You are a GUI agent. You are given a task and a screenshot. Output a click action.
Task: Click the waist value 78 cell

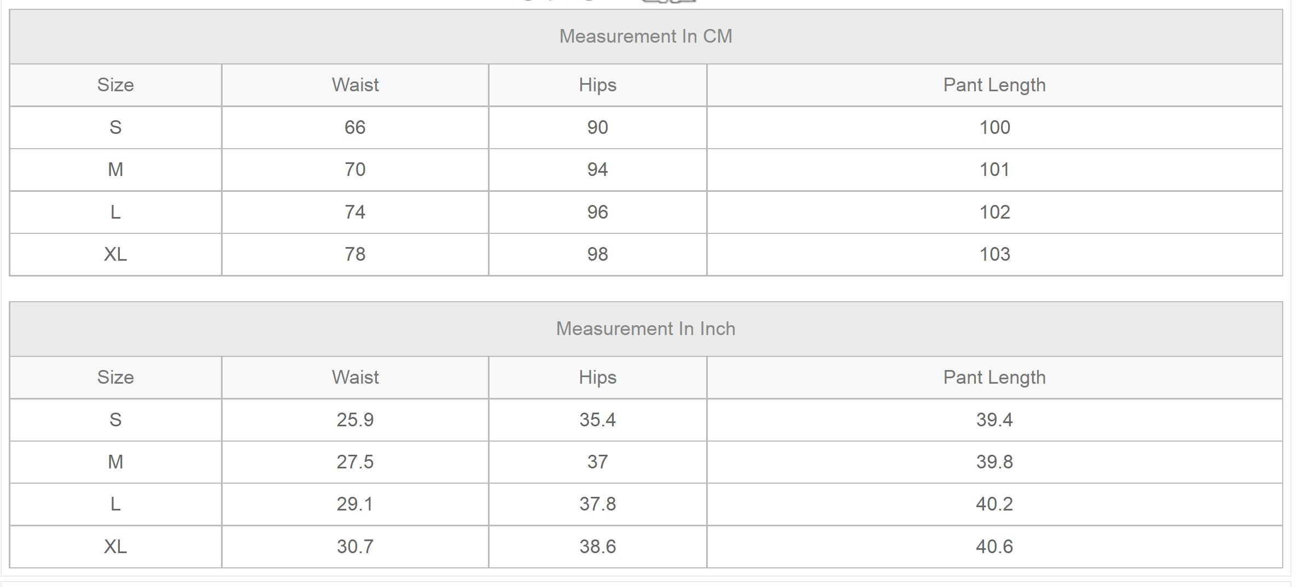pyautogui.click(x=355, y=254)
